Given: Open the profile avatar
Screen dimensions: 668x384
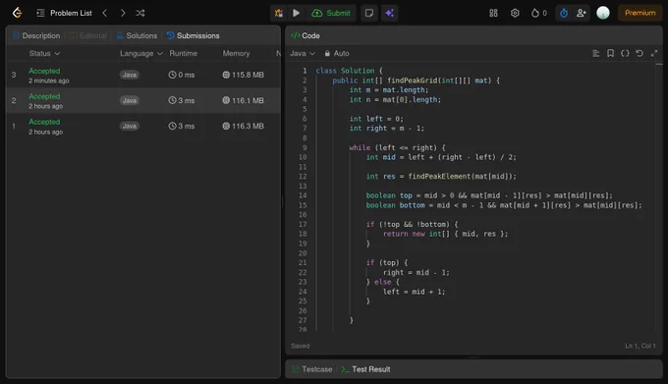Looking at the screenshot, I should pyautogui.click(x=603, y=13).
